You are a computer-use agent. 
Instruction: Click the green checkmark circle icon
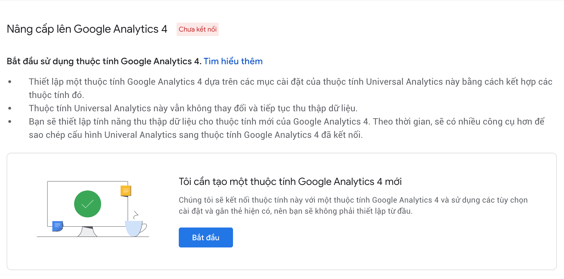coord(87,204)
